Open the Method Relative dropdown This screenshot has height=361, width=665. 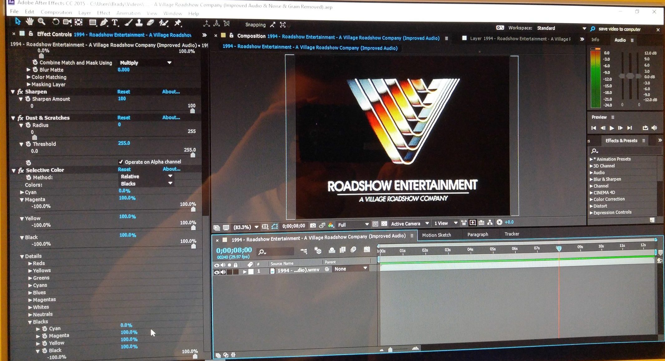coord(146,176)
